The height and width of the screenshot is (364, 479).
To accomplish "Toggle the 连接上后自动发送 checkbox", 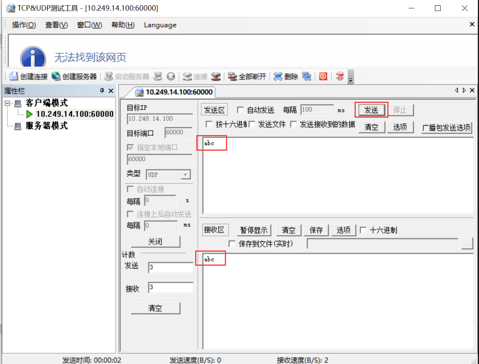I will coord(130,214).
